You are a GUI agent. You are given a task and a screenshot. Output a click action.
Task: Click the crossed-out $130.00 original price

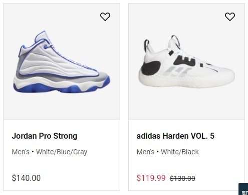click(x=182, y=178)
